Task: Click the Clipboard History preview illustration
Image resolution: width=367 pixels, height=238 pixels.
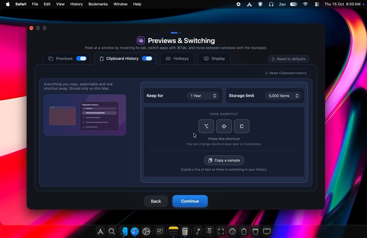Action: point(85,115)
